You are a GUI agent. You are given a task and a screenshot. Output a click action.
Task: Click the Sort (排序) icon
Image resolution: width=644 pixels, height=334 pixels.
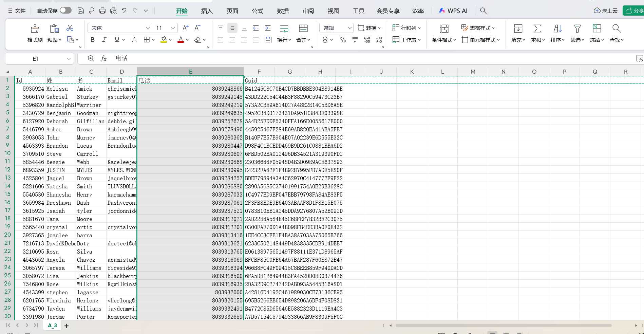point(557,29)
